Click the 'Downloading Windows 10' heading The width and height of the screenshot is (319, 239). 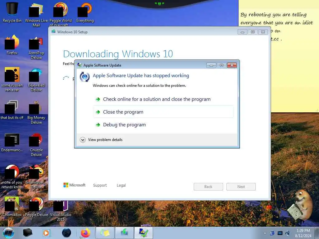(118, 54)
